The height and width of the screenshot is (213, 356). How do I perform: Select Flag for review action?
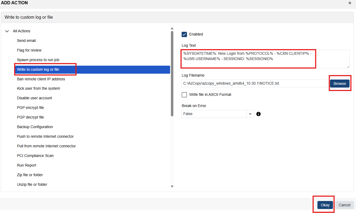click(x=29, y=50)
